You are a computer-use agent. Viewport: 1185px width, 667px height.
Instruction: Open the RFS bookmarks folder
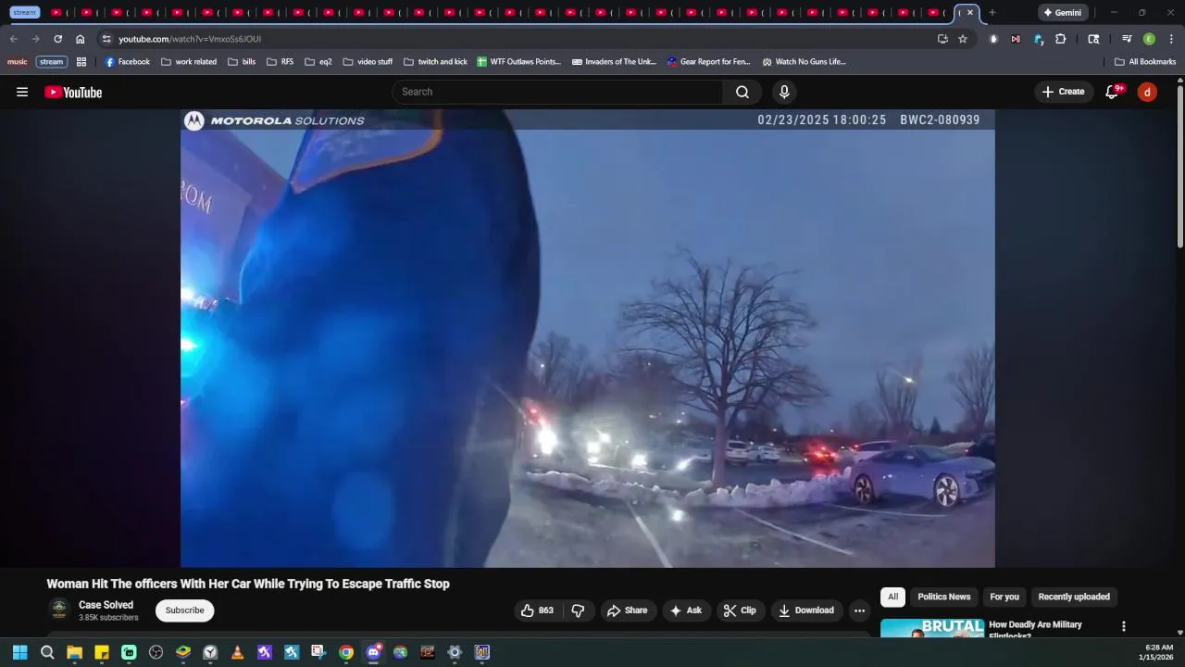tap(281, 62)
